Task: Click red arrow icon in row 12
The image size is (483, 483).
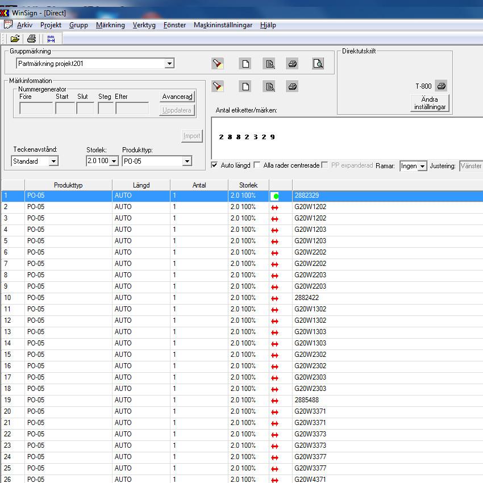Action: [274, 321]
